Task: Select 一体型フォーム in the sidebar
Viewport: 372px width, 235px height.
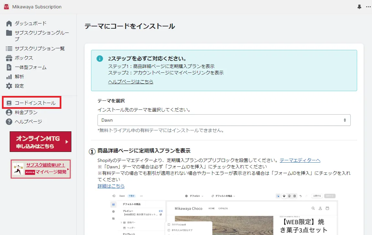Action: [31, 67]
